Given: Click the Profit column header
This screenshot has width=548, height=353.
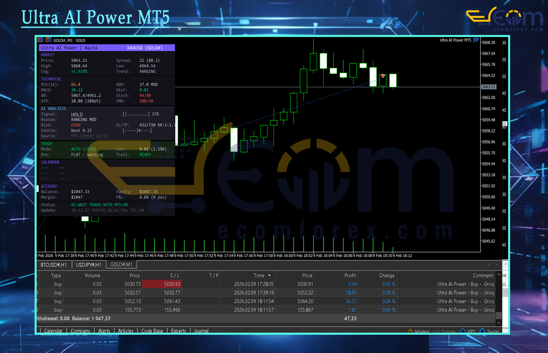Looking at the screenshot, I should point(350,275).
